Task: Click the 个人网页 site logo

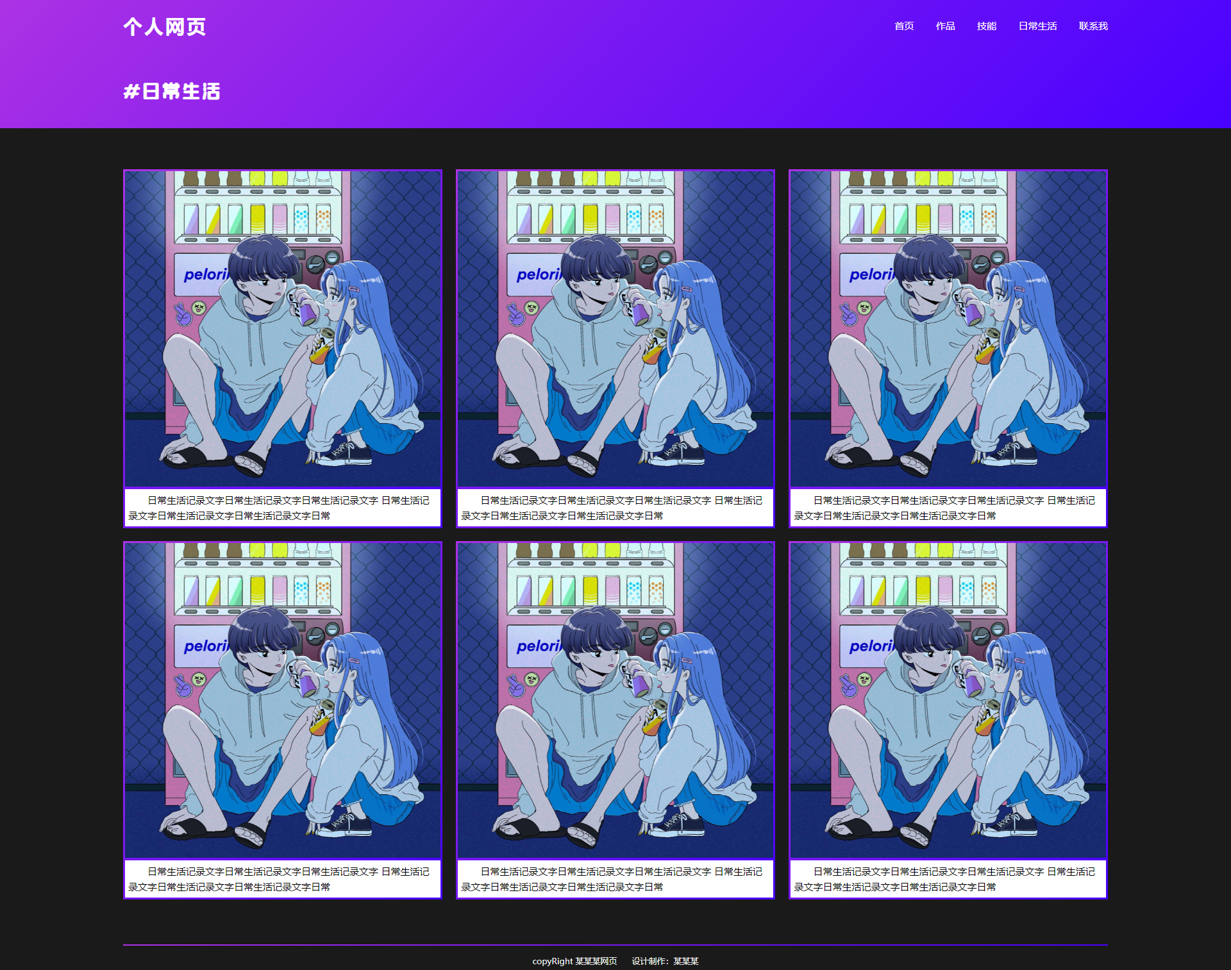Action: (x=165, y=27)
